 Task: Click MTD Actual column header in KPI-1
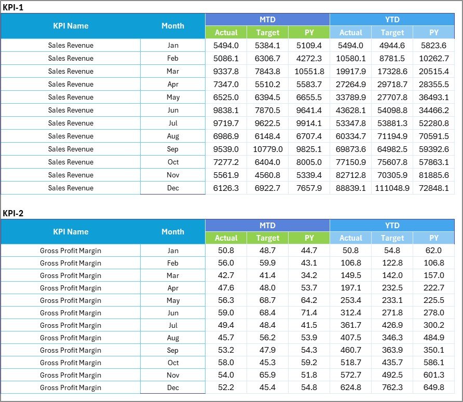coord(226,32)
